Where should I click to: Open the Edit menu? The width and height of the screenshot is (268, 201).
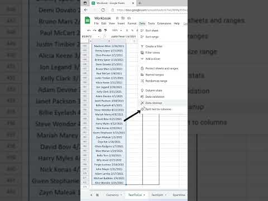coord(104,23)
